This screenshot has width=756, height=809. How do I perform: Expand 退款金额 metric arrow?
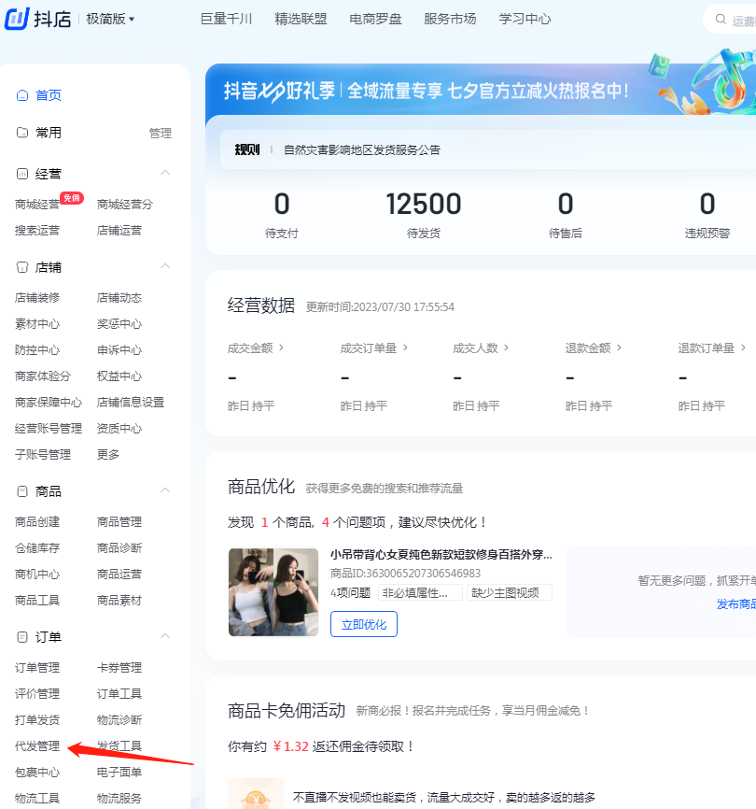pos(620,348)
